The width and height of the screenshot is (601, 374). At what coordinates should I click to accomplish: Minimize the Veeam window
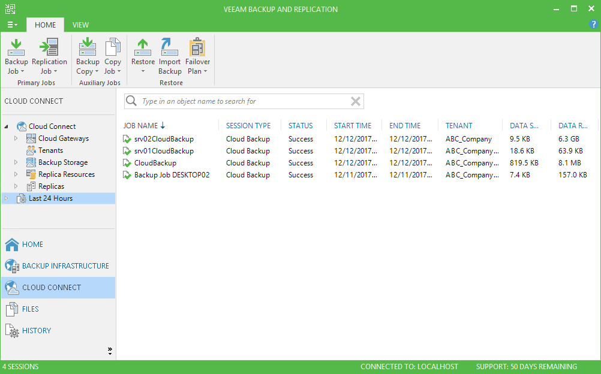click(556, 9)
